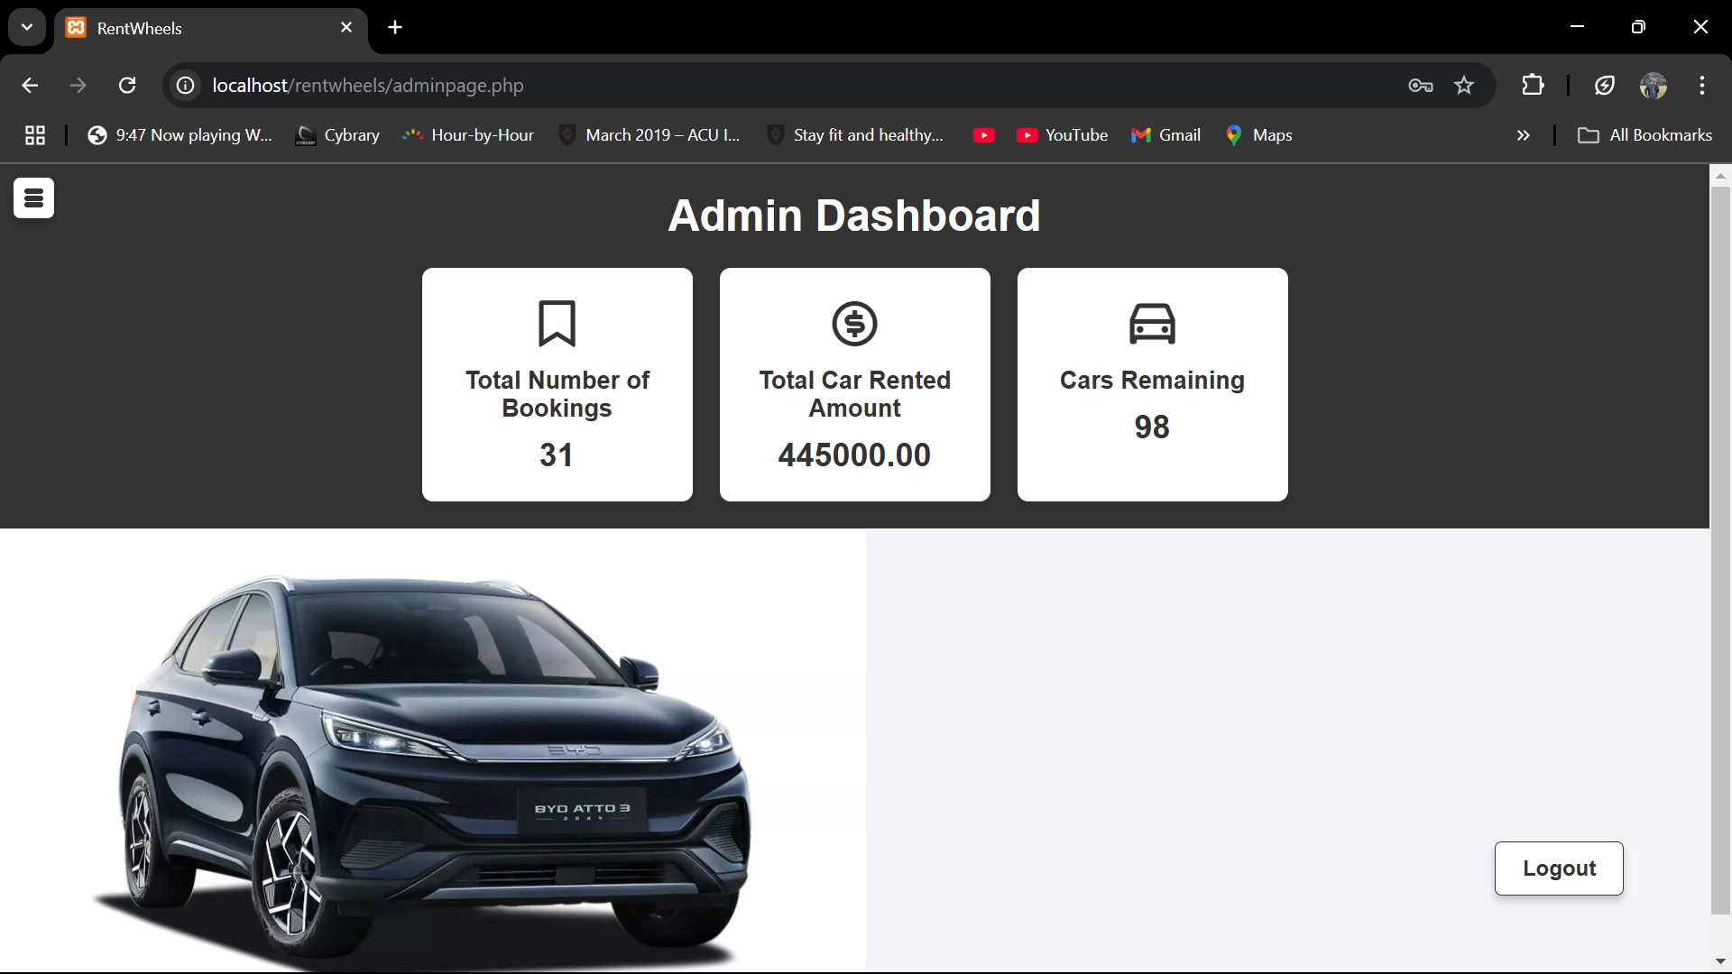The width and height of the screenshot is (1732, 974).
Task: Open the Cybrary bookmark
Action: click(x=338, y=135)
